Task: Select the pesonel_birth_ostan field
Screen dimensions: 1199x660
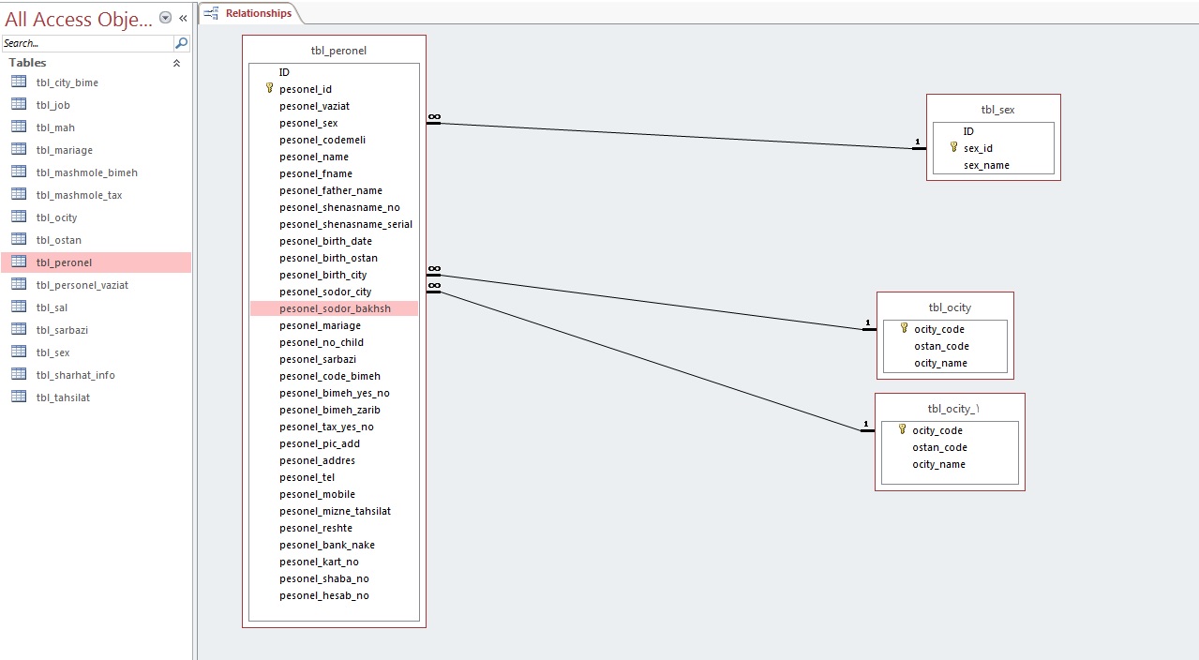Action: point(334,258)
